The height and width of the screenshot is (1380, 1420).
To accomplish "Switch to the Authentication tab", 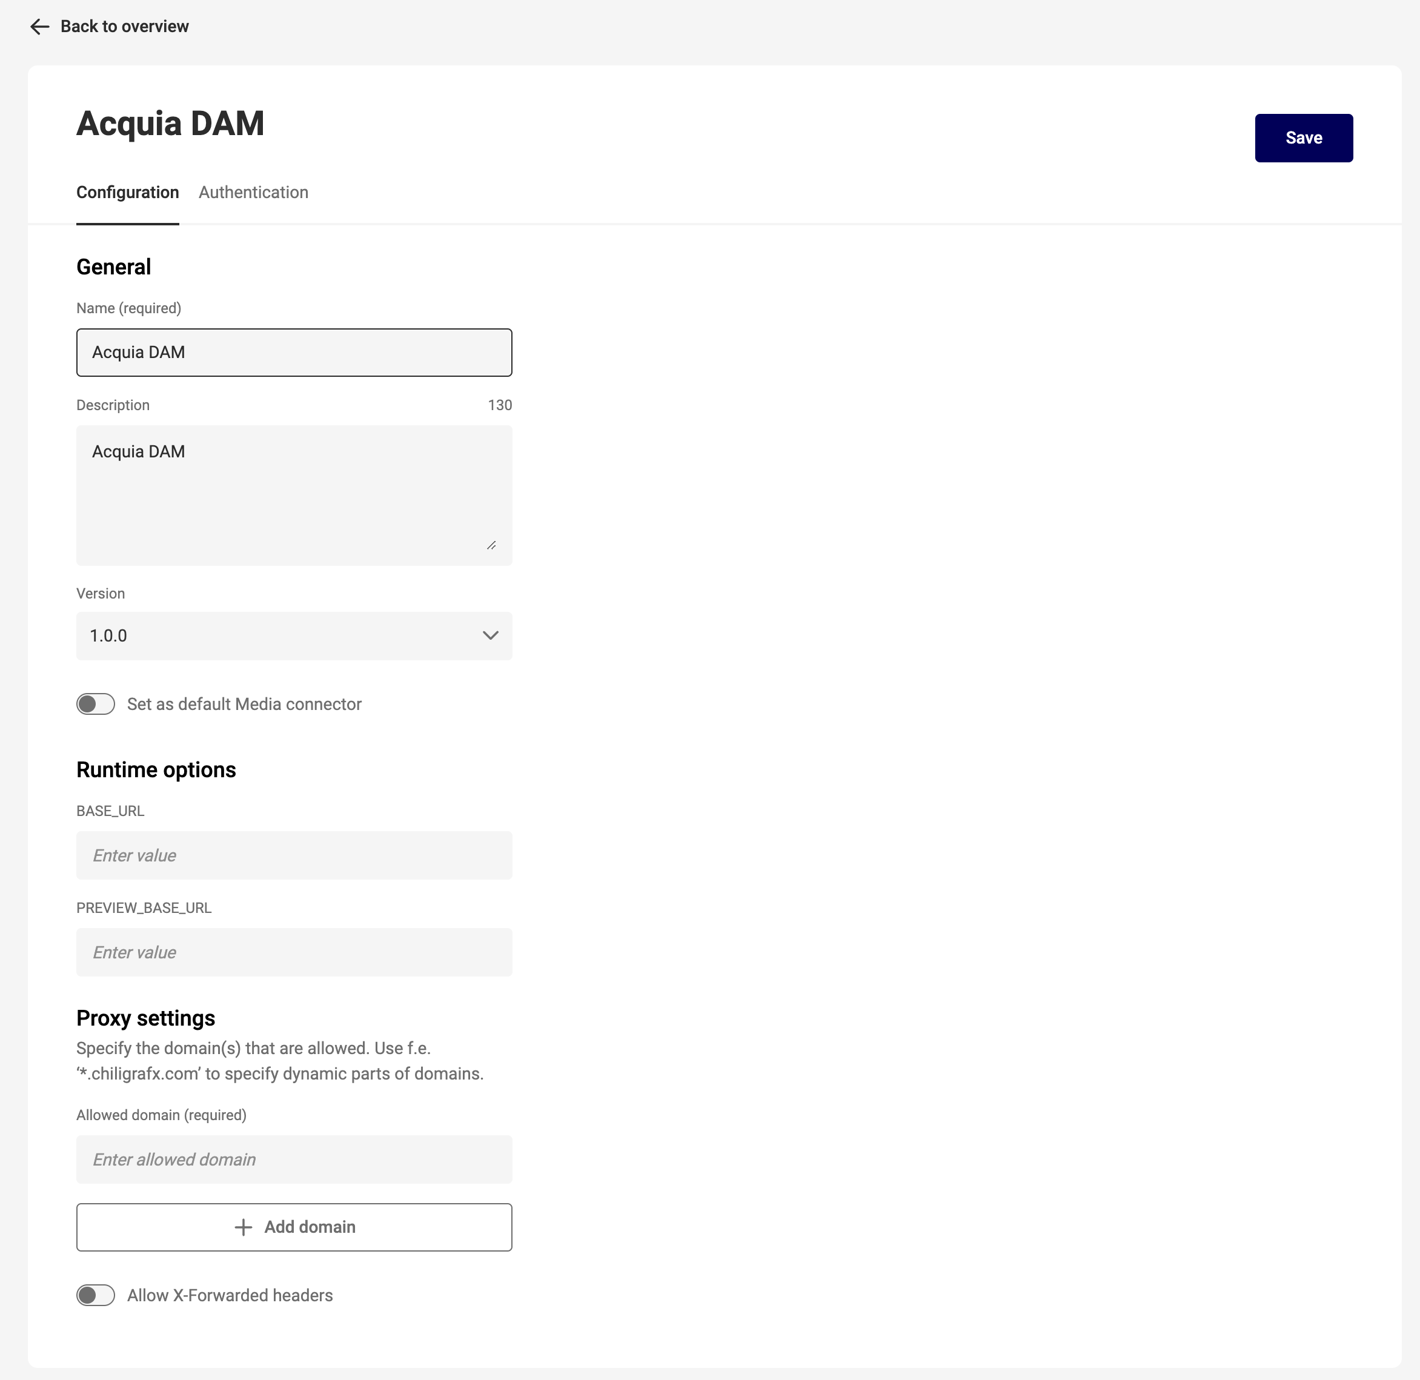I will point(253,192).
